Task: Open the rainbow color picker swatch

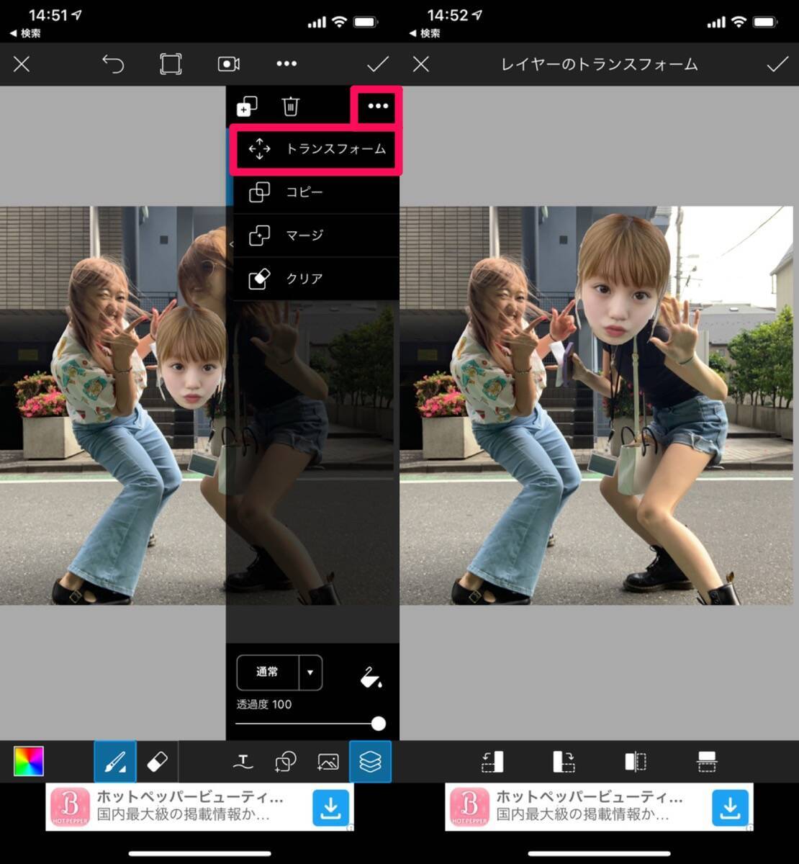Action: pyautogui.click(x=29, y=762)
